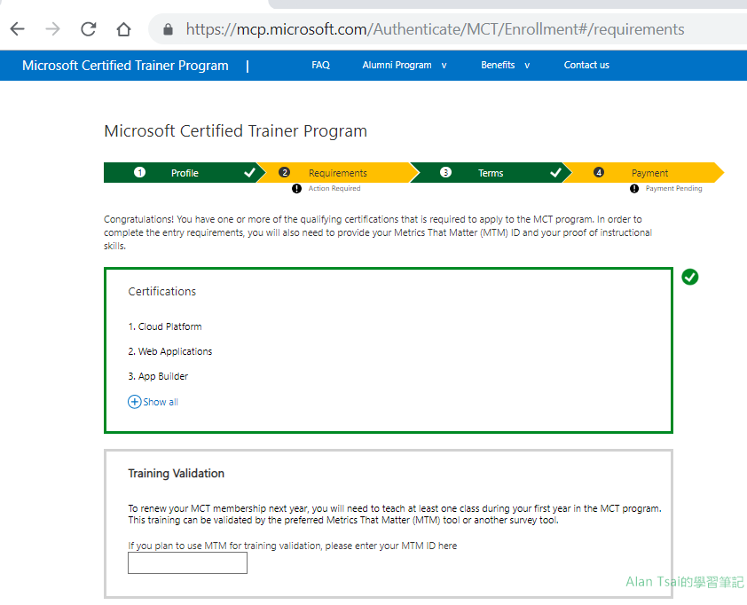Screen dimensions: 747x605
Task: Expand certifications with Show all
Action: (153, 402)
